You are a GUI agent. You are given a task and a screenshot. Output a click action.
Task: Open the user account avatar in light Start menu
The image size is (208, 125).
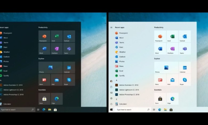click(x=111, y=81)
